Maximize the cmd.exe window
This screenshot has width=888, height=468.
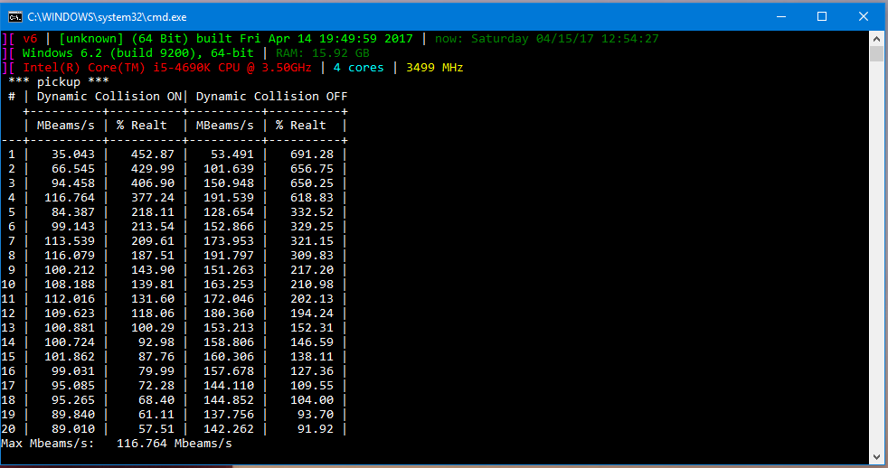click(x=822, y=16)
